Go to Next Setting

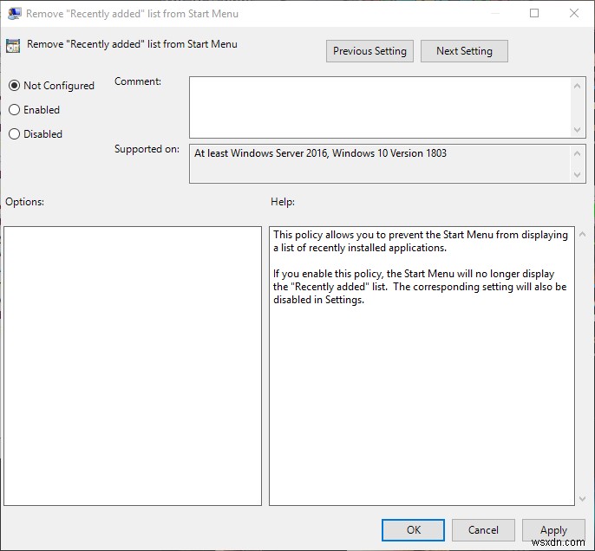464,51
